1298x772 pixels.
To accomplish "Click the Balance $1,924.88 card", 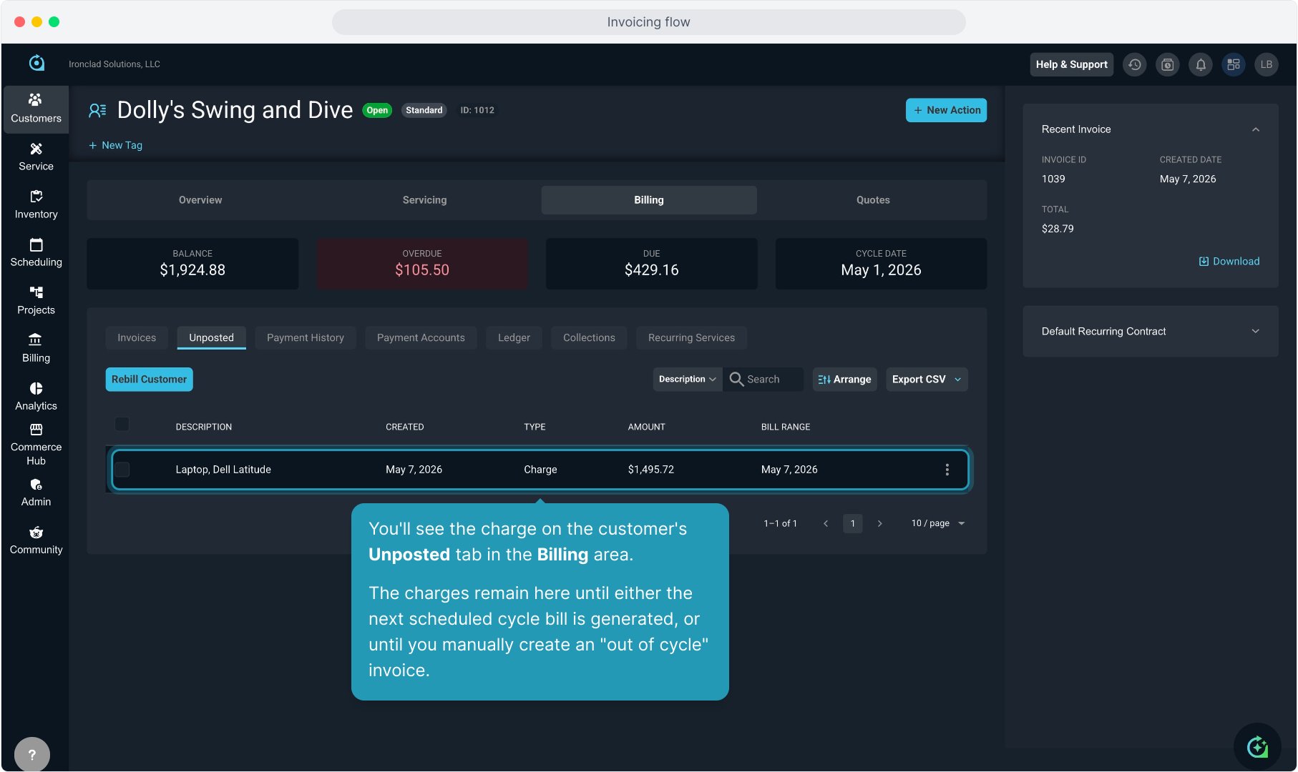I will pos(192,264).
